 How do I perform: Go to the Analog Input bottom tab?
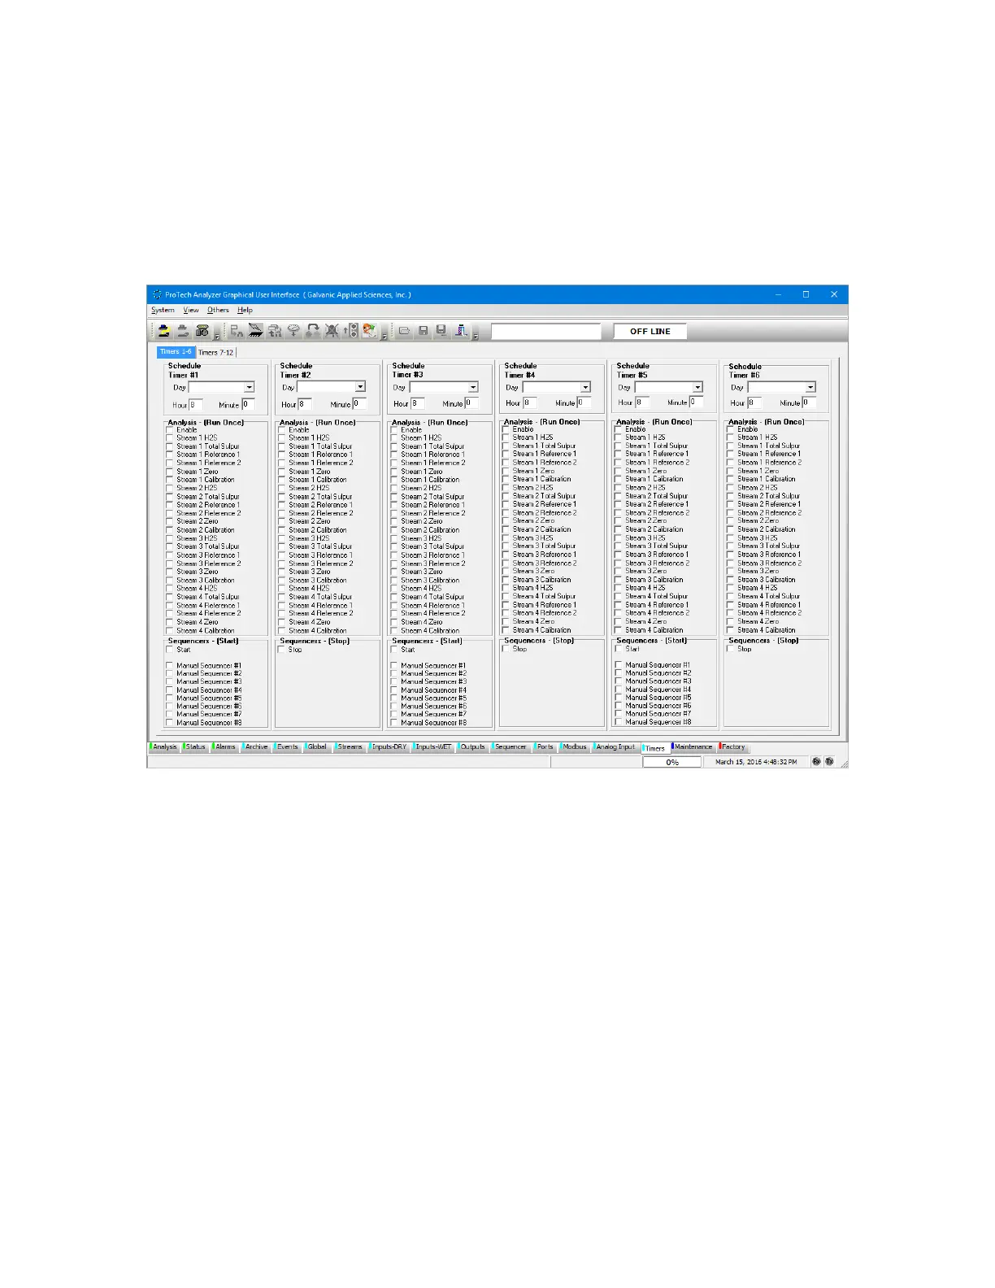[x=615, y=746]
